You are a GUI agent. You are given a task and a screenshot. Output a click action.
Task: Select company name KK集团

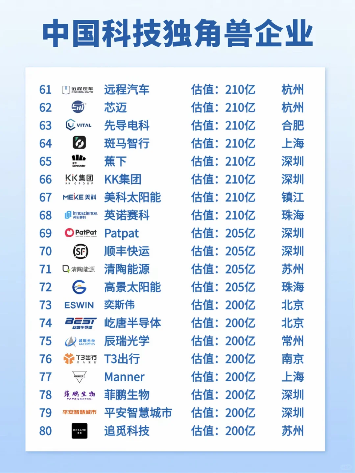123,179
